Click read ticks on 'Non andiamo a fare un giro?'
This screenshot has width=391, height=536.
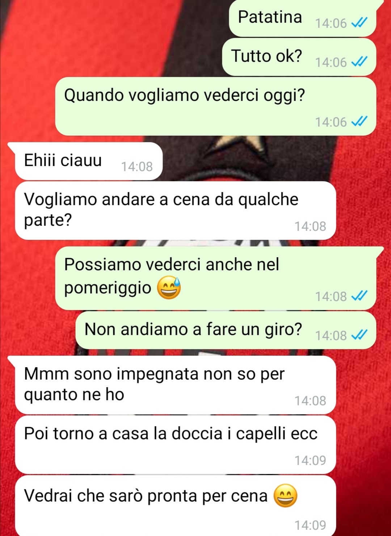click(x=360, y=335)
